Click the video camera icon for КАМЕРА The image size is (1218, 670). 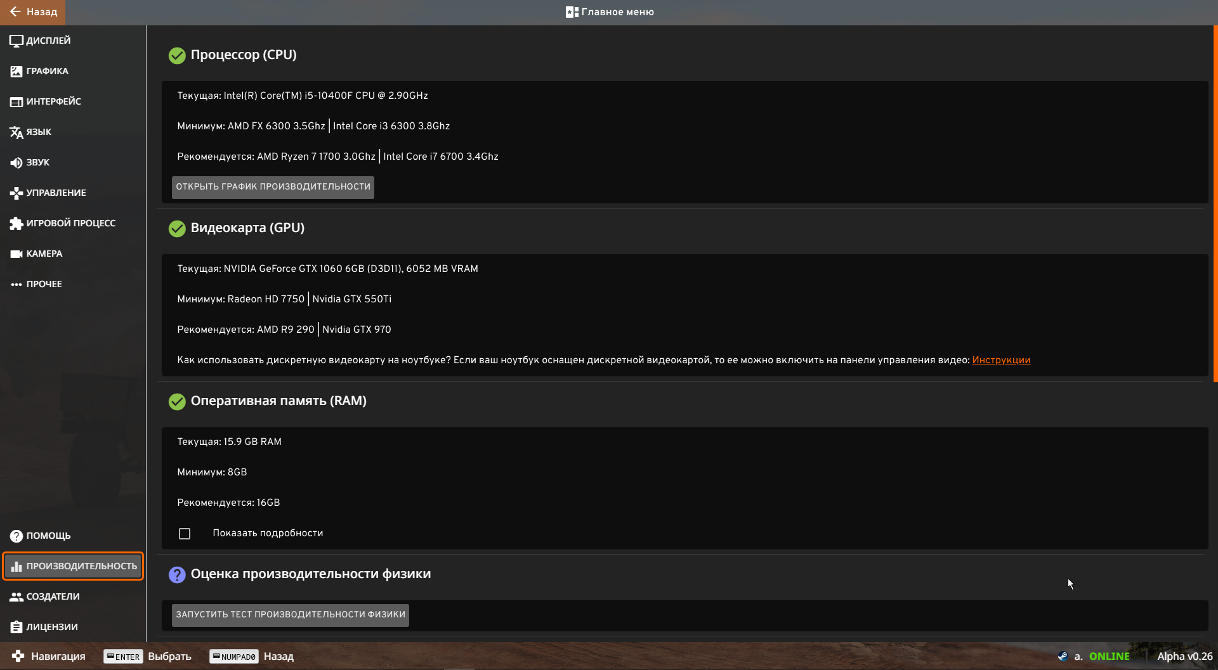pyautogui.click(x=16, y=254)
